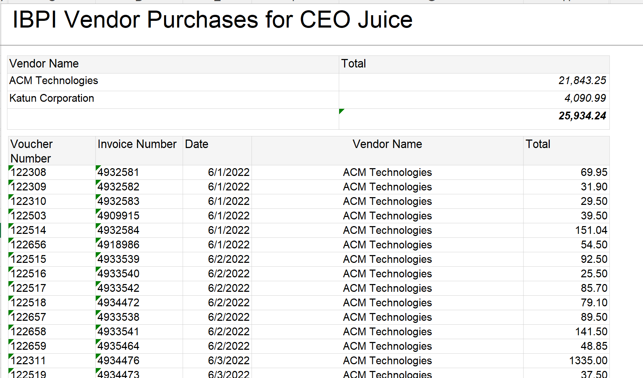Click the summary Vendor Name header cell
This screenshot has height=378, width=643.
pos(173,64)
